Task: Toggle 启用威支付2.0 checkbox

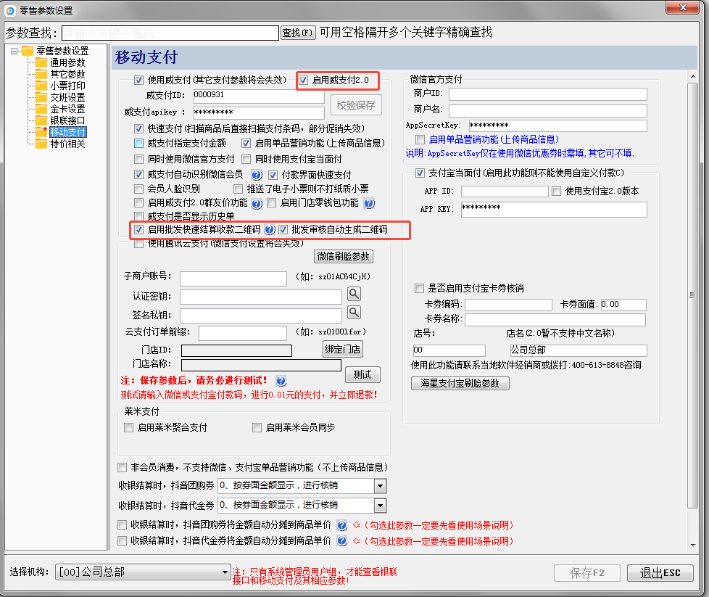Action: coord(304,81)
